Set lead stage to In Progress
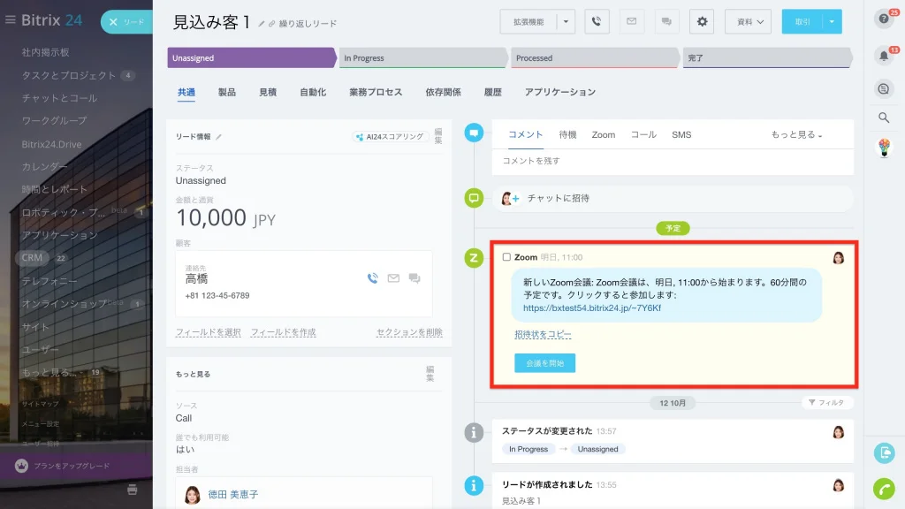This screenshot has height=509, width=905. pyautogui.click(x=423, y=57)
